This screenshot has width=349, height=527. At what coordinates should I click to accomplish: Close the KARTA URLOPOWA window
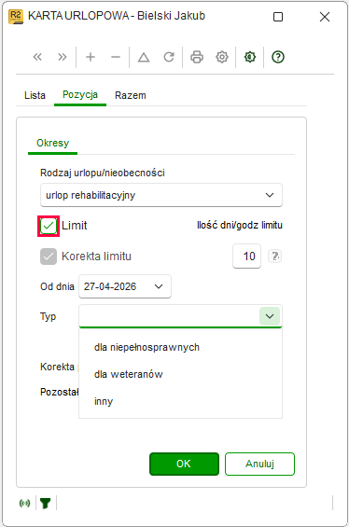click(x=325, y=17)
